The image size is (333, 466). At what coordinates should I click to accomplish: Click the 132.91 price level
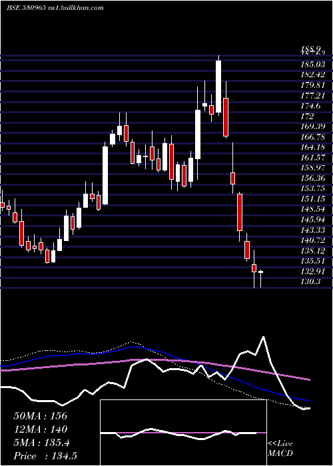pos(312,272)
